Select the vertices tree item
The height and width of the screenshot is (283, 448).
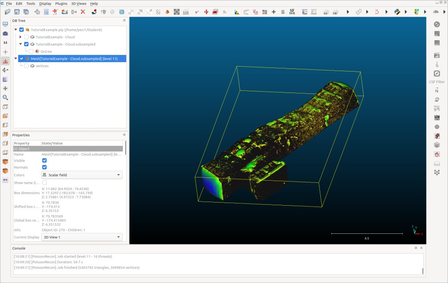click(x=42, y=66)
